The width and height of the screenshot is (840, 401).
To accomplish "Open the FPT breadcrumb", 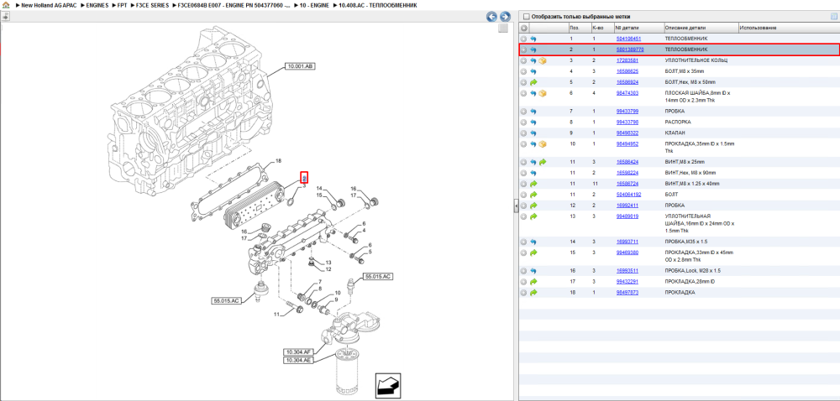I will tap(123, 5).
